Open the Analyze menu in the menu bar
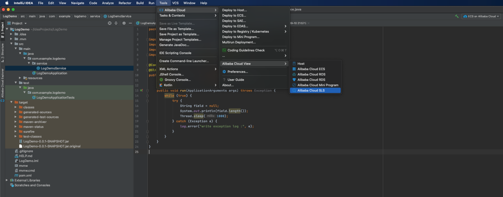503x197 pixels. 108,3
